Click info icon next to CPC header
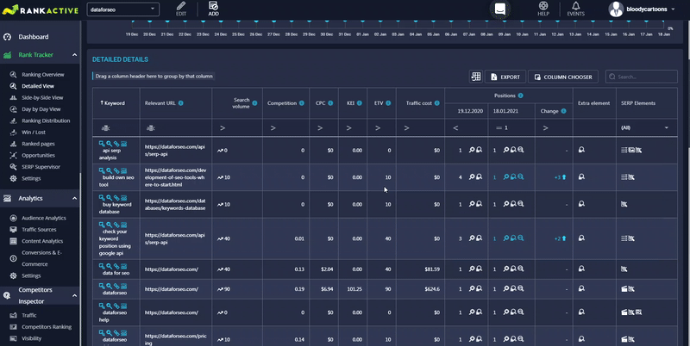The height and width of the screenshot is (346, 690). pyautogui.click(x=330, y=103)
